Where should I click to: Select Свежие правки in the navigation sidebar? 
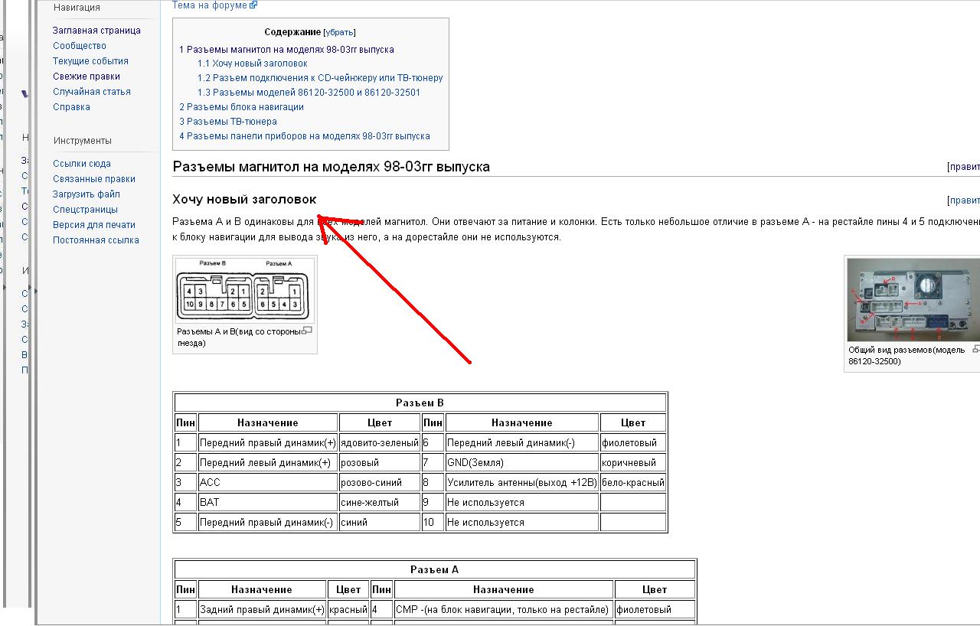pyautogui.click(x=87, y=77)
